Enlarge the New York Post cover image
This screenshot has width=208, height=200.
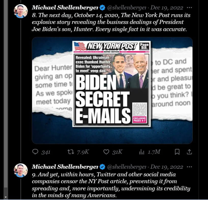click(x=112, y=90)
